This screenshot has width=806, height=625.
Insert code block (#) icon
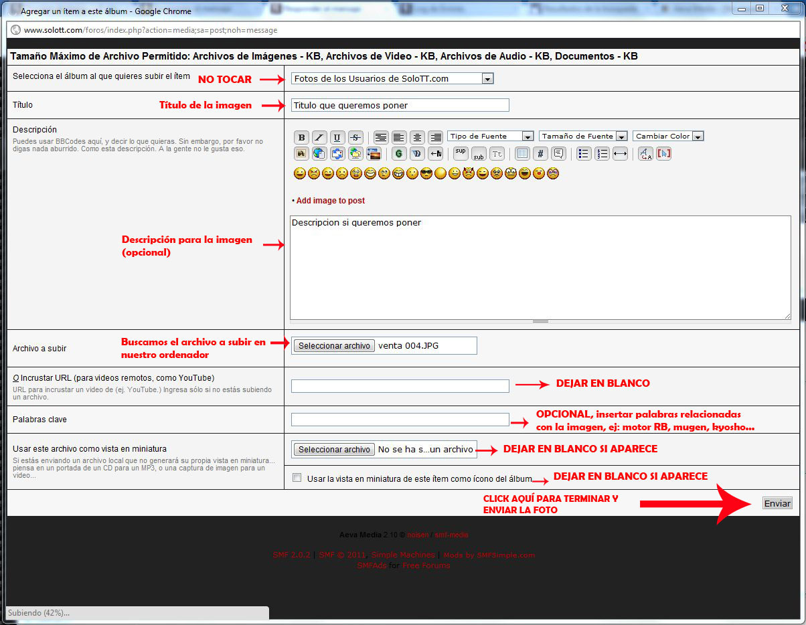click(540, 153)
